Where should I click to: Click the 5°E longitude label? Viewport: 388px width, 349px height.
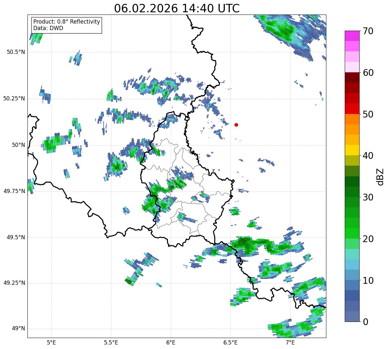51,342
